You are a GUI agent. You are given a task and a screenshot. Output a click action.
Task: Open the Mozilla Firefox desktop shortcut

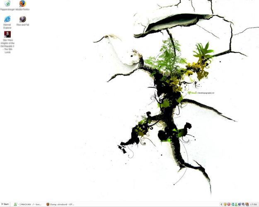(x=22, y=4)
